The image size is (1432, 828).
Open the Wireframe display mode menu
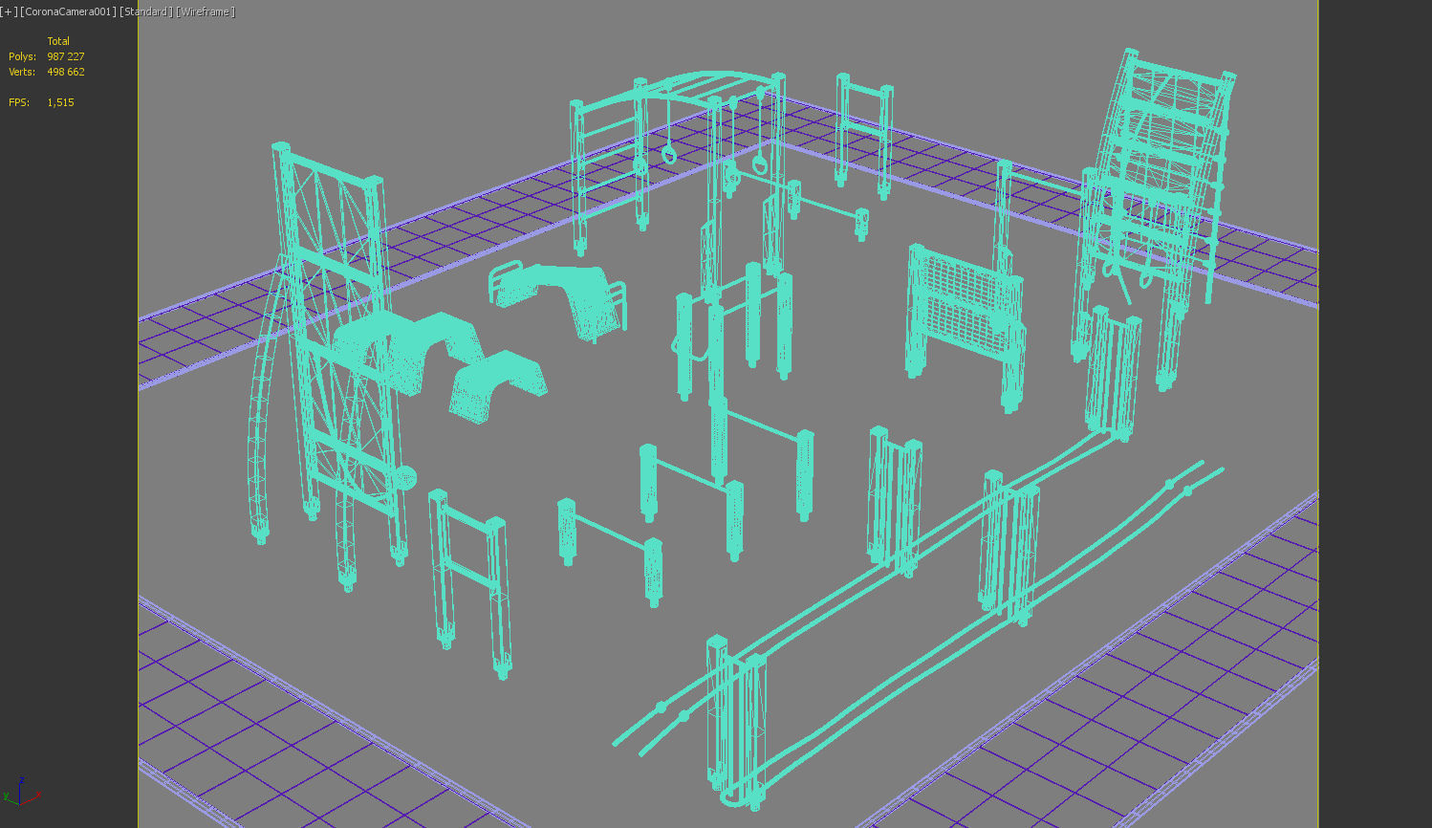click(x=206, y=11)
